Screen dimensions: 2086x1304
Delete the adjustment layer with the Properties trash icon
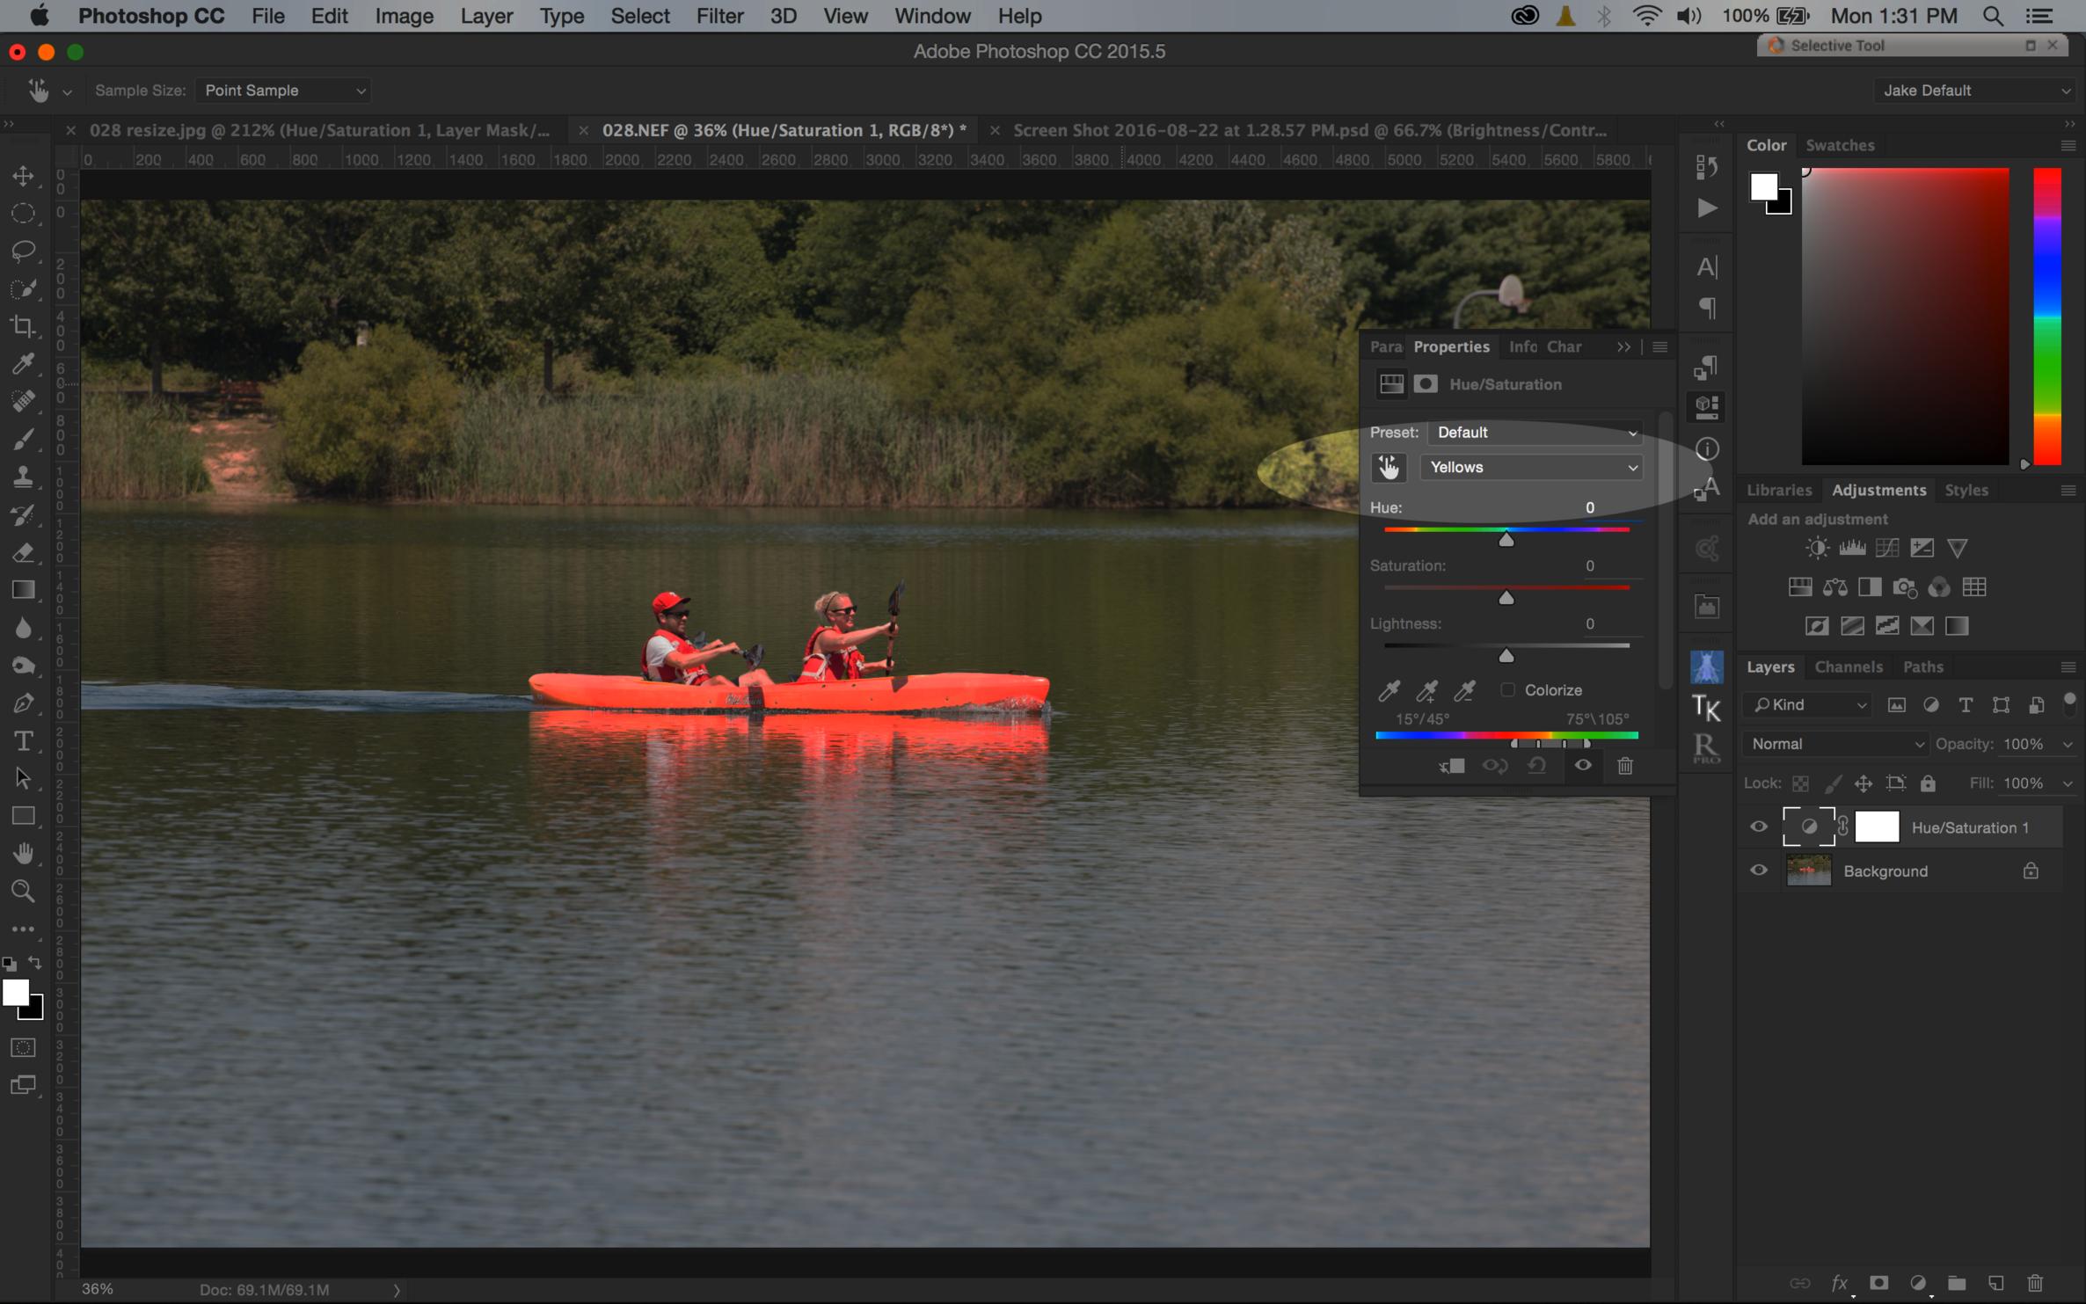1624,766
